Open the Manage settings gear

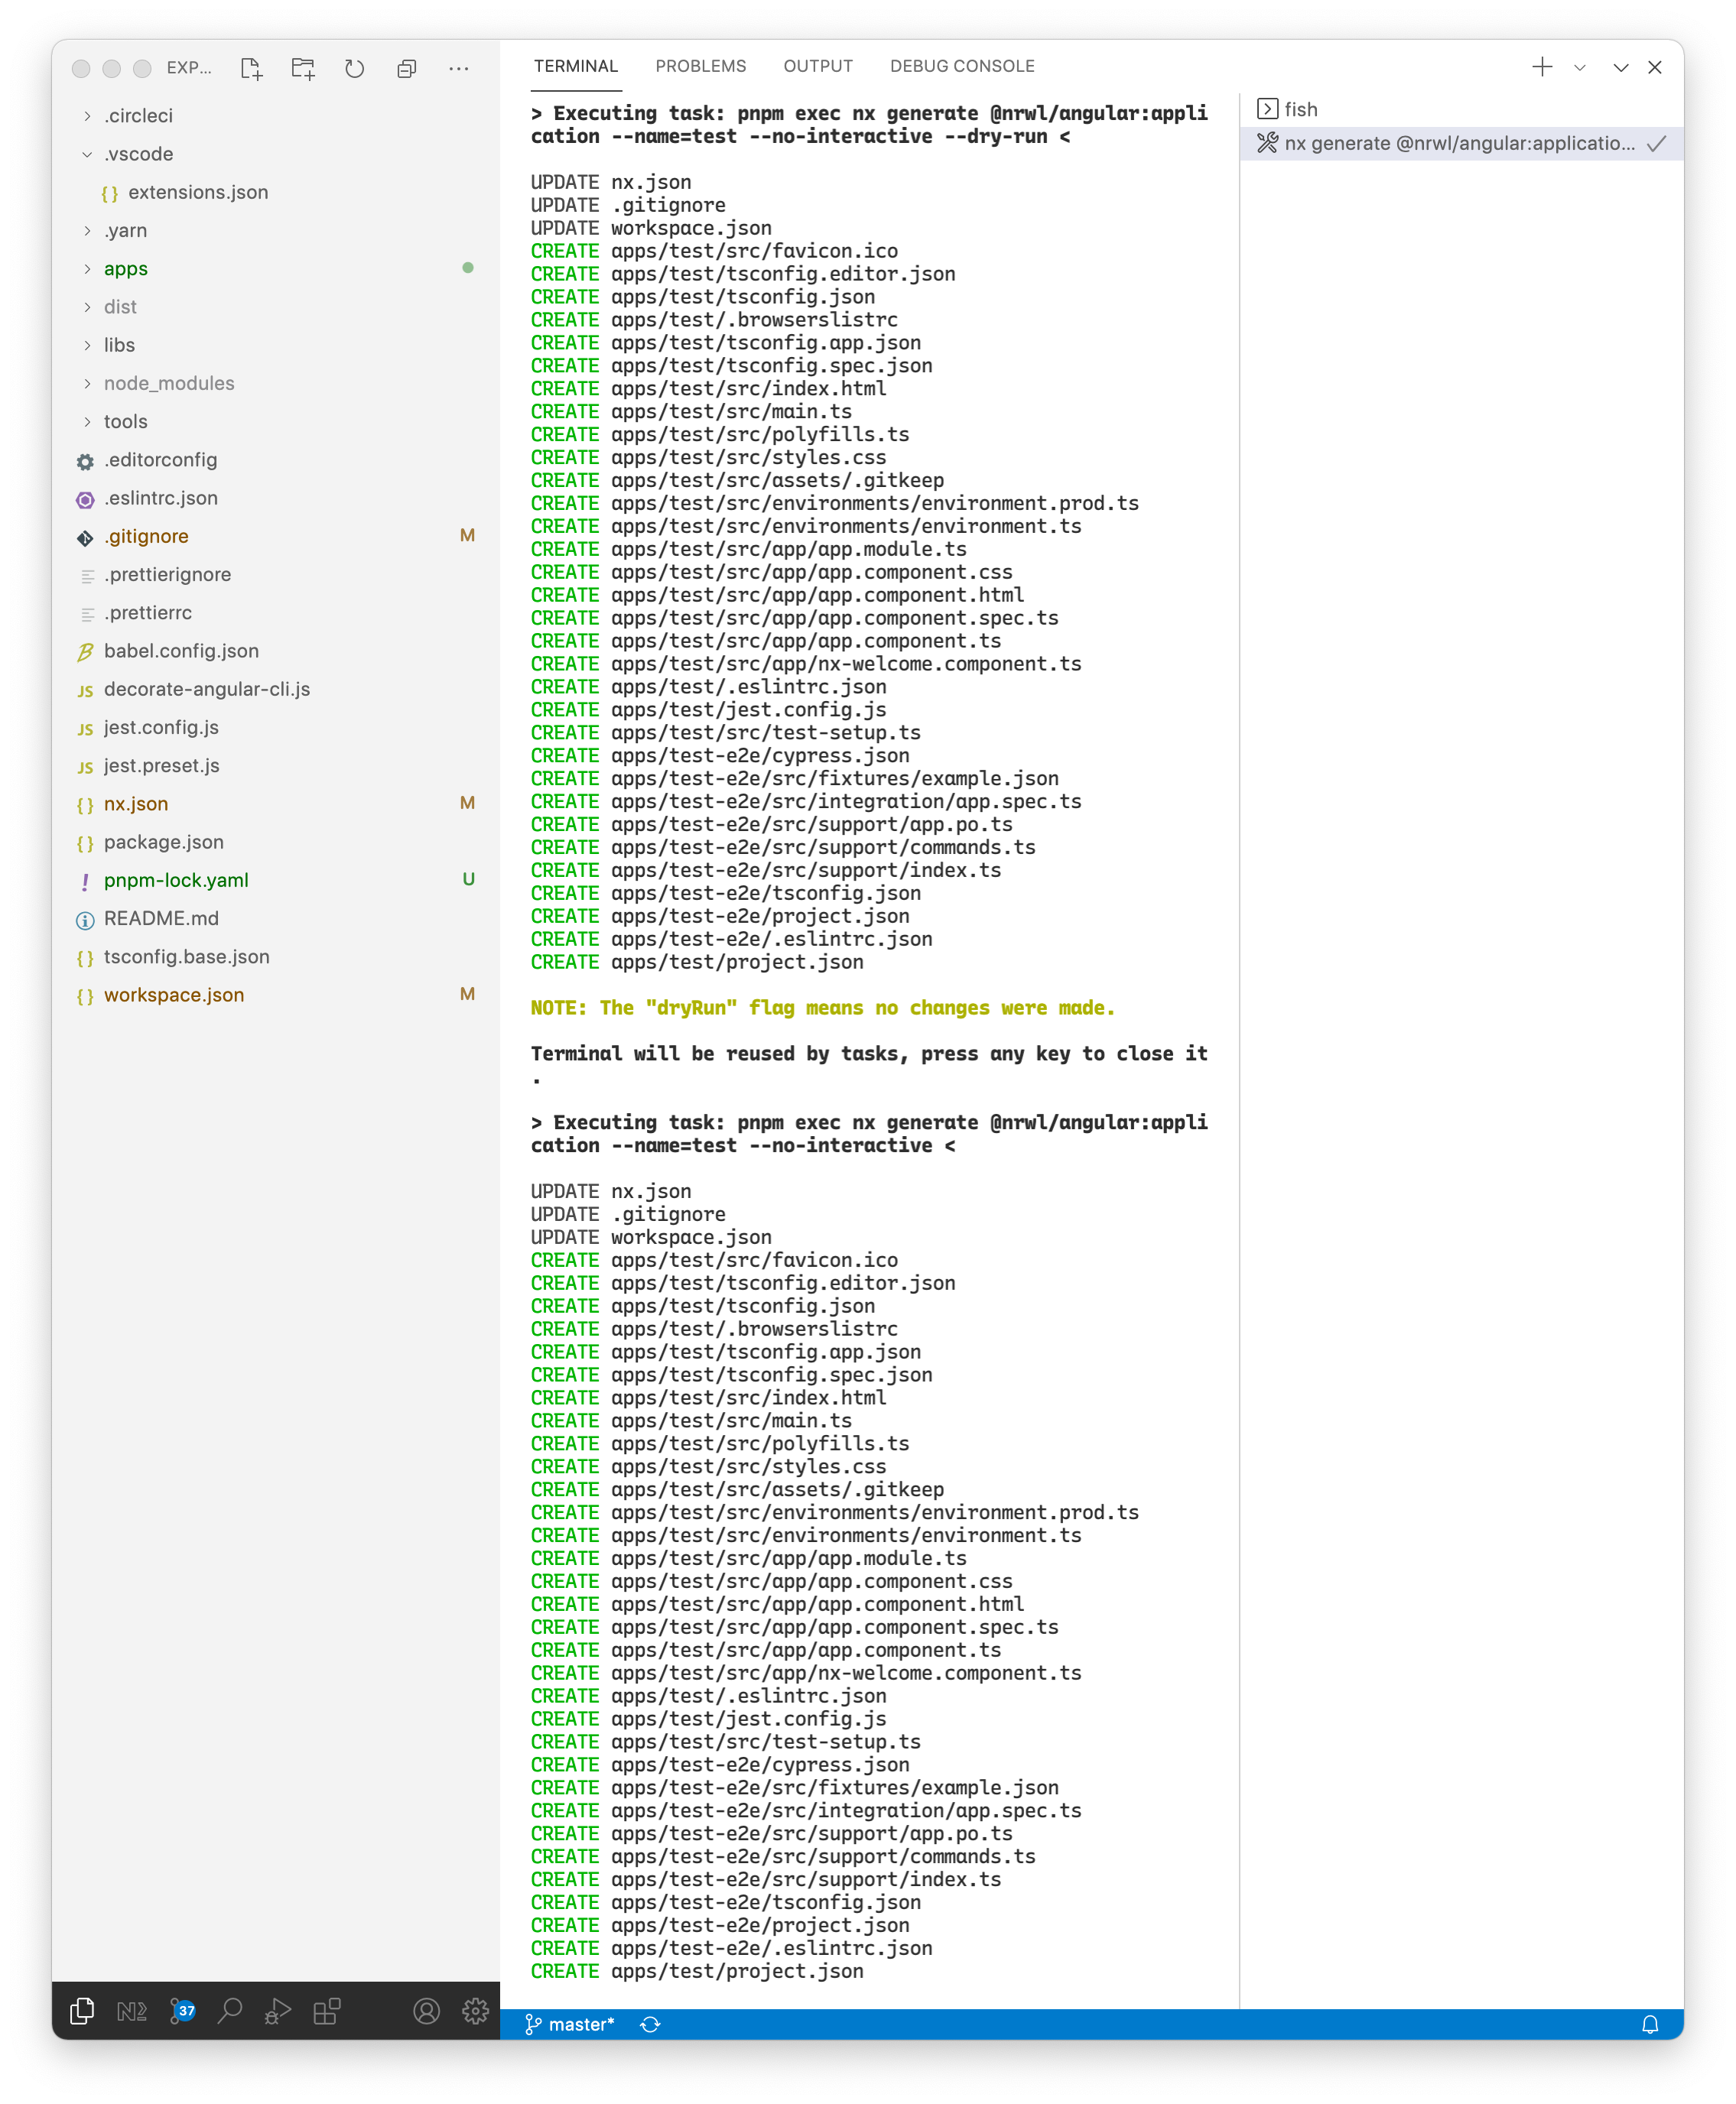(x=476, y=2011)
